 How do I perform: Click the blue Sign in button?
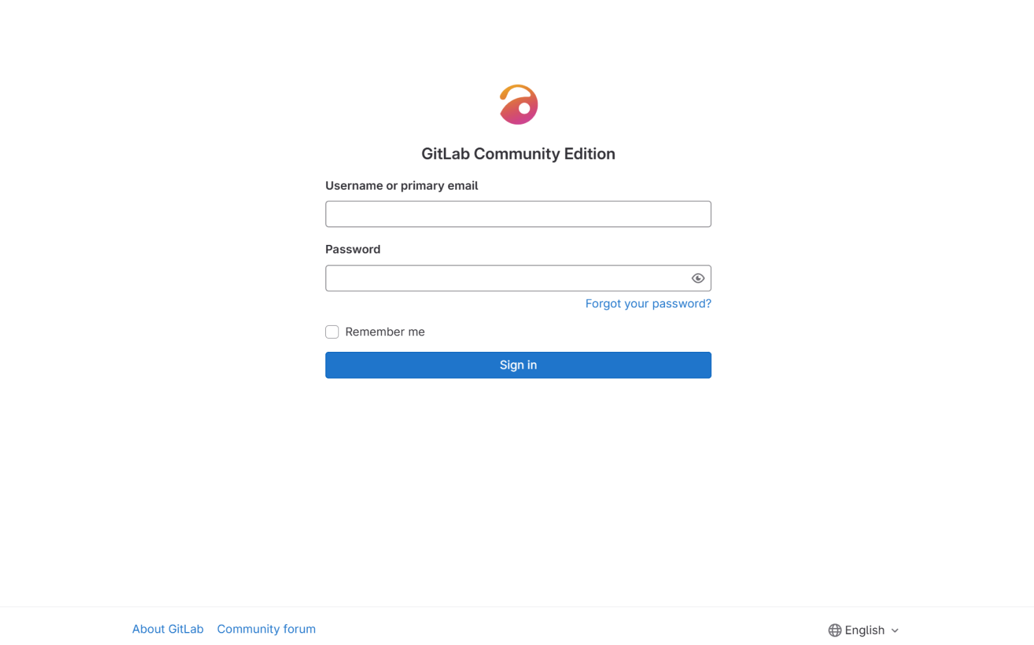pyautogui.click(x=518, y=365)
